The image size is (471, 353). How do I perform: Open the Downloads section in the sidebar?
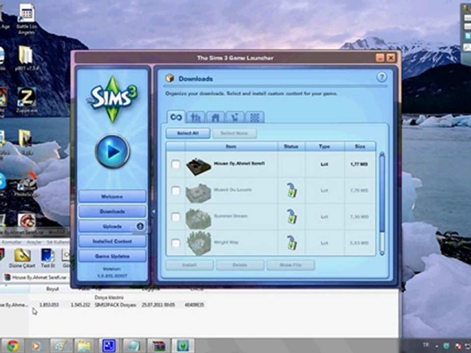112,211
